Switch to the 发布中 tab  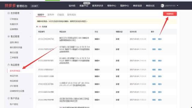point(51,15)
